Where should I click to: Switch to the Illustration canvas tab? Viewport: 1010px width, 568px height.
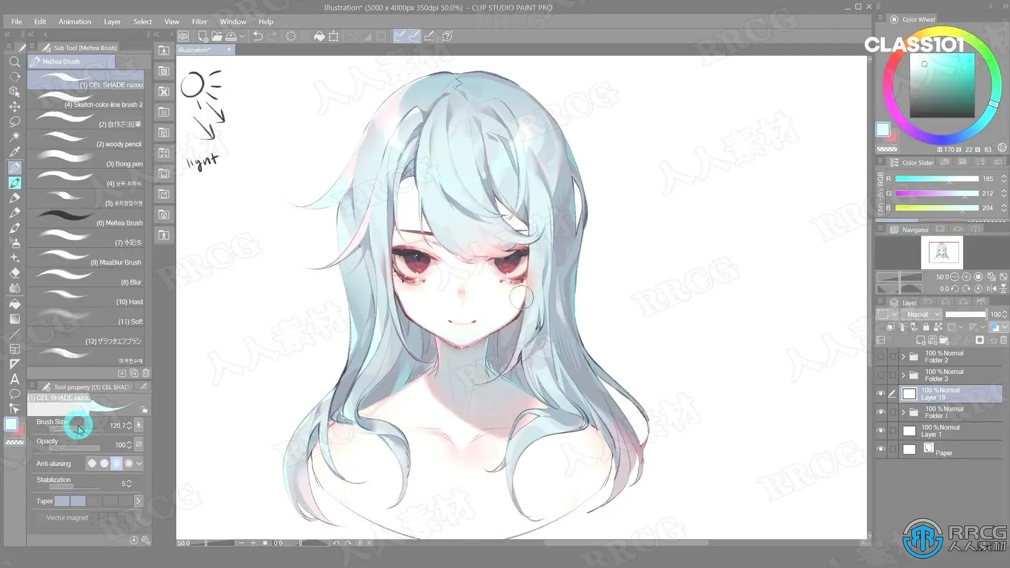point(205,50)
